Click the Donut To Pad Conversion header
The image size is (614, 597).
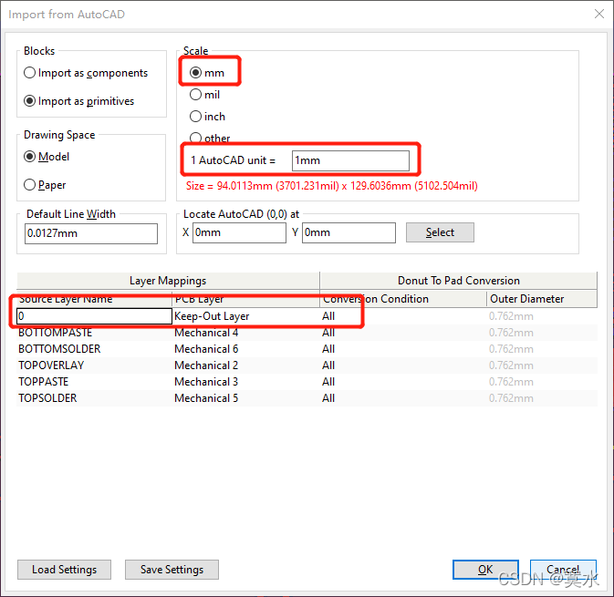[459, 281]
